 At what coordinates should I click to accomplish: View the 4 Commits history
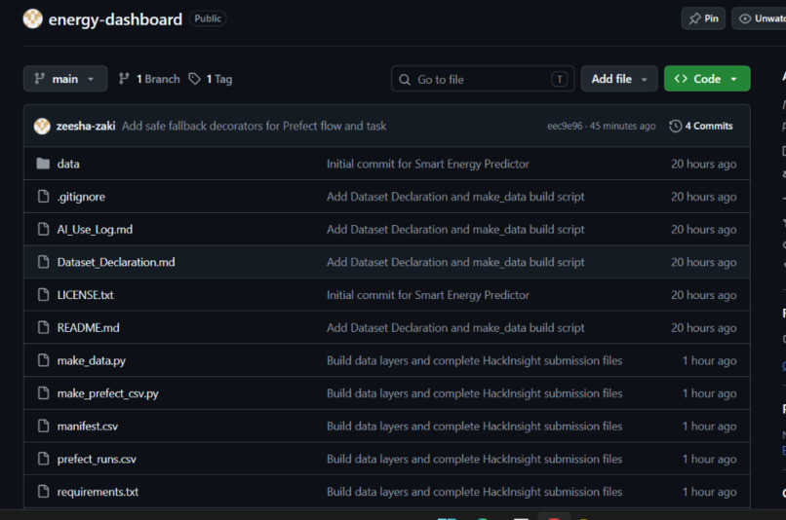[701, 127]
